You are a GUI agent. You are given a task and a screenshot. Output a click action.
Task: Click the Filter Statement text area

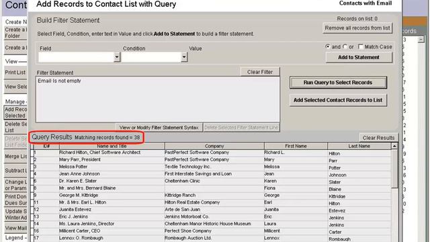158,99
